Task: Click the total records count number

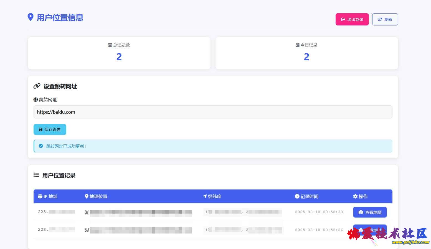Action: pyautogui.click(x=119, y=57)
